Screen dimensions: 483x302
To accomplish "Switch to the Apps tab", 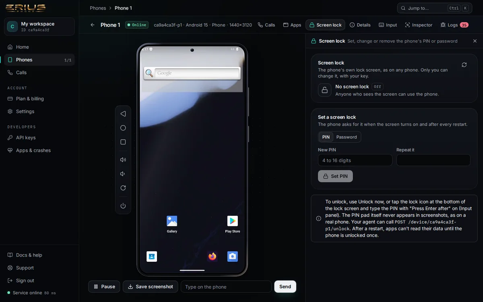I will point(292,25).
